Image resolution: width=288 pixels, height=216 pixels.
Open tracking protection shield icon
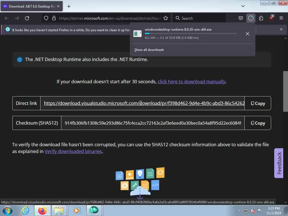click(46, 18)
